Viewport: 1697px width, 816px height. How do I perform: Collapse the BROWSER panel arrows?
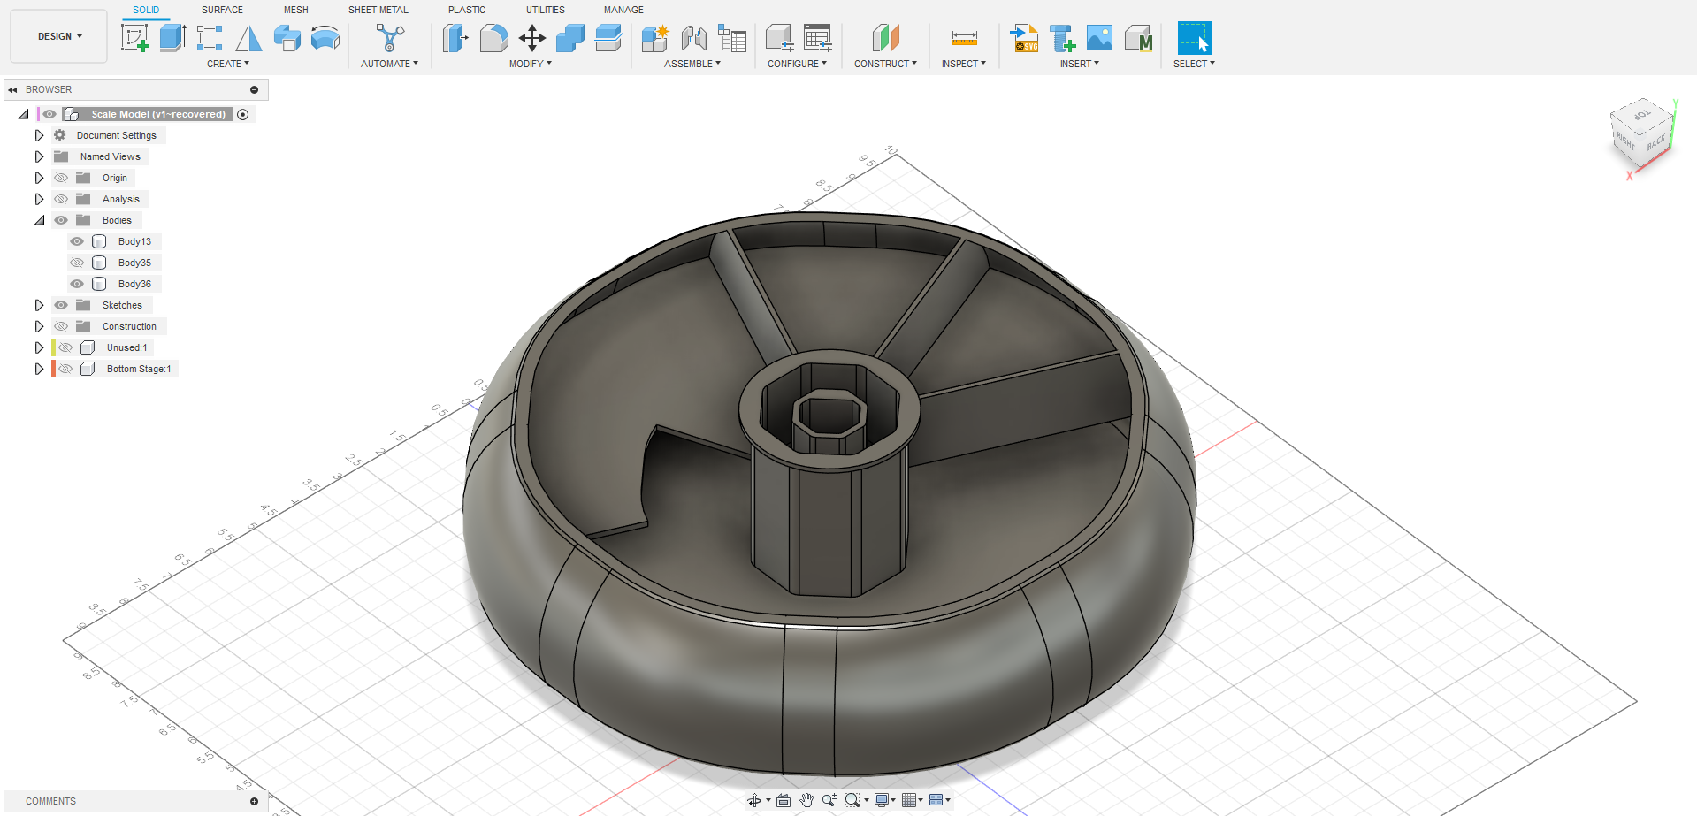[x=13, y=89]
